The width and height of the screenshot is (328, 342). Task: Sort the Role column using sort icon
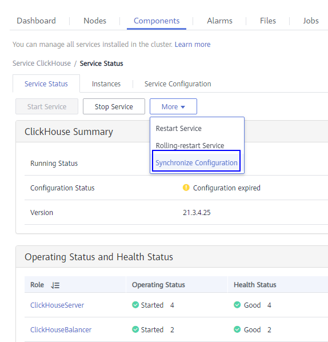[55, 285]
